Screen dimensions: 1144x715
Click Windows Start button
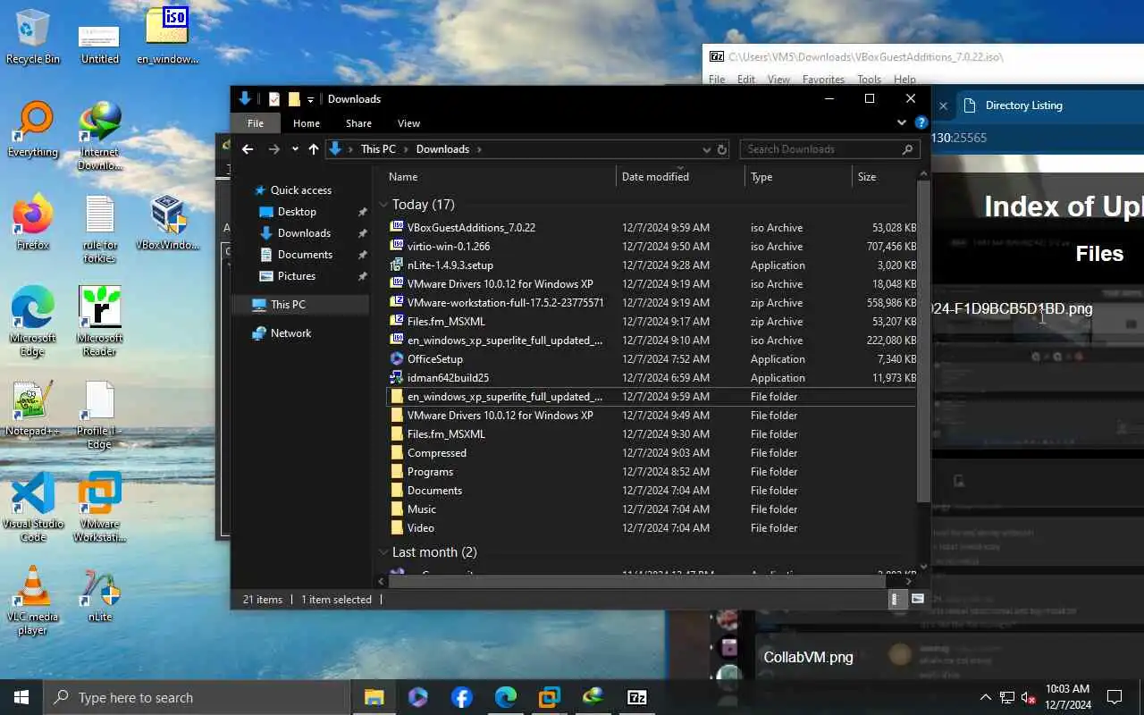tap(21, 697)
